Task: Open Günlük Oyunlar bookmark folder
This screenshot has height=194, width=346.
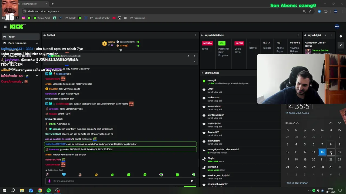Action: click(100, 18)
